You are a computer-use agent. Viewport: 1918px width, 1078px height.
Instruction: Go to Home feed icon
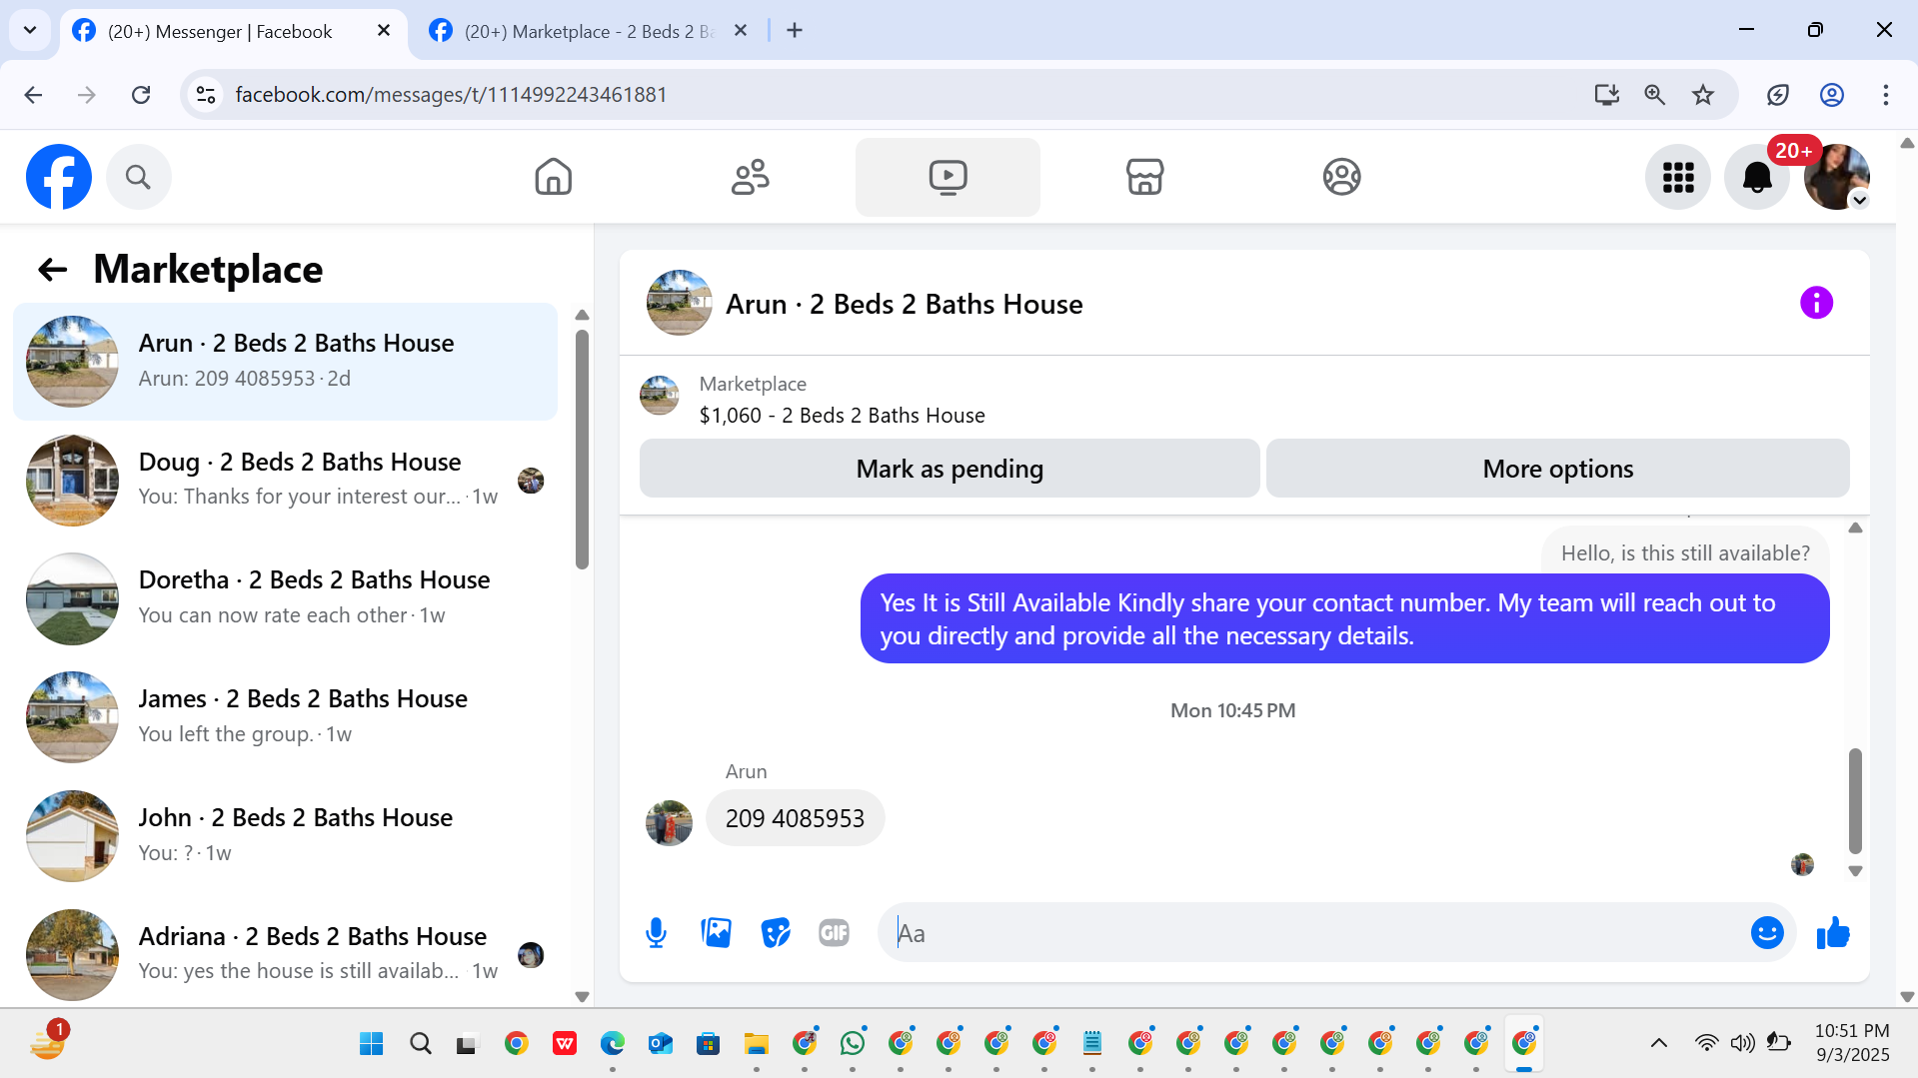[553, 177]
